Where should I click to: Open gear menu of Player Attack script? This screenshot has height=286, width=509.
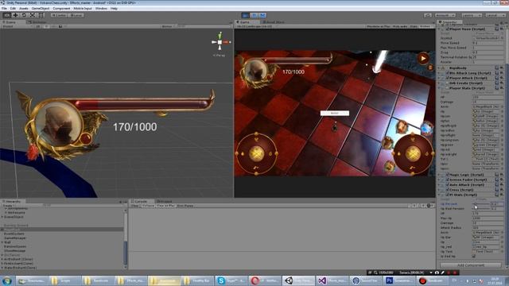tap(502, 78)
